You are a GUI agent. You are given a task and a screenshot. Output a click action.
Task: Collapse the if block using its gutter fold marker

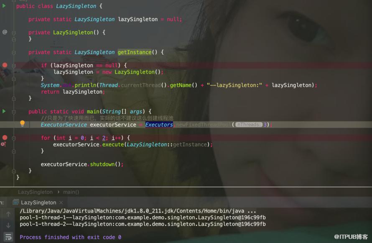pyautogui.click(x=14, y=66)
